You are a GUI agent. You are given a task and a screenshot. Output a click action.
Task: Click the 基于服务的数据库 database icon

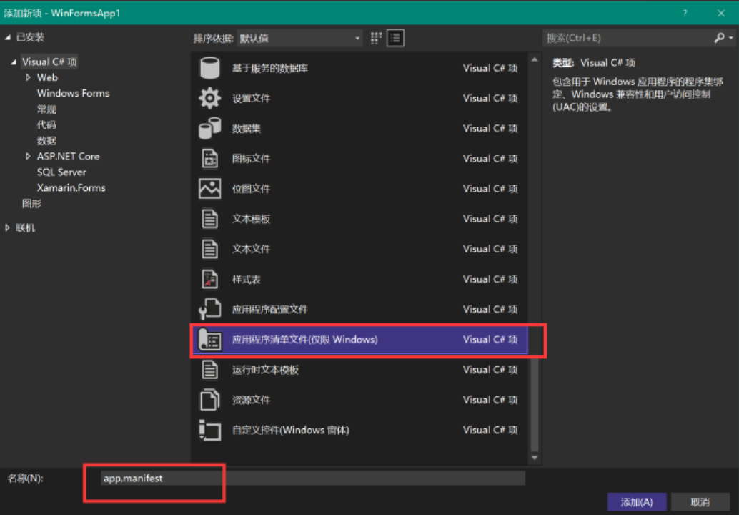coord(210,67)
